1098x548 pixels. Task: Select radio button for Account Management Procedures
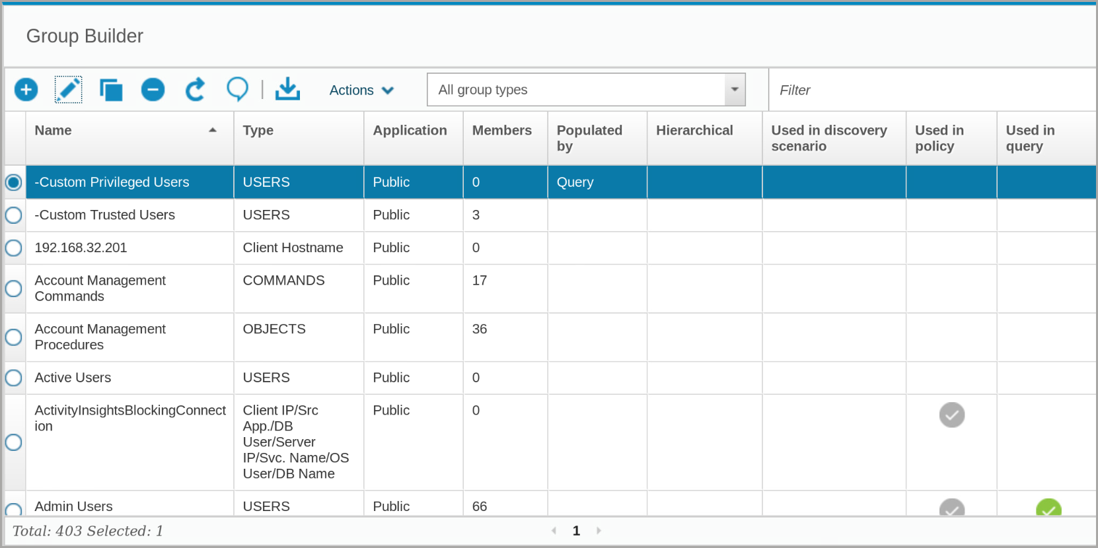pyautogui.click(x=14, y=337)
